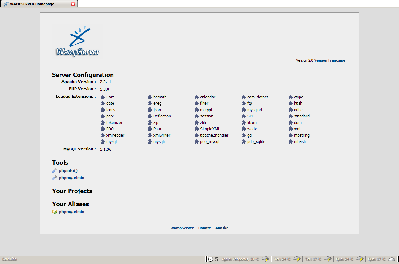
Task: Click the mcrypt extension puzzle icon
Action: (x=197, y=110)
